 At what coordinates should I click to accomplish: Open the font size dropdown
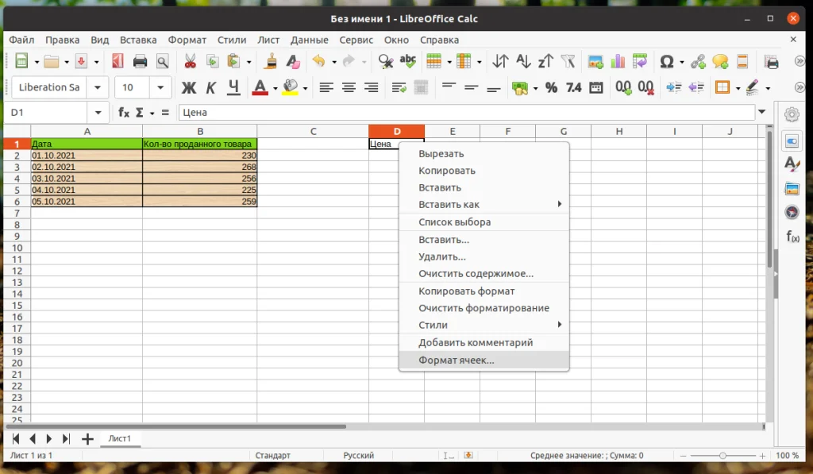pyautogui.click(x=160, y=87)
